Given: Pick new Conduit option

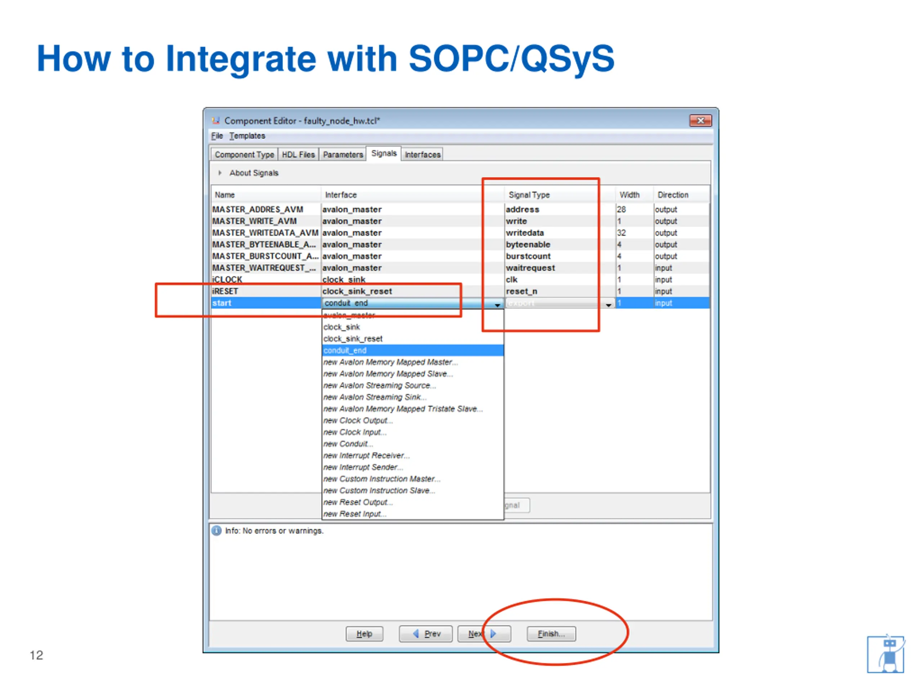Looking at the screenshot, I should [x=413, y=444].
